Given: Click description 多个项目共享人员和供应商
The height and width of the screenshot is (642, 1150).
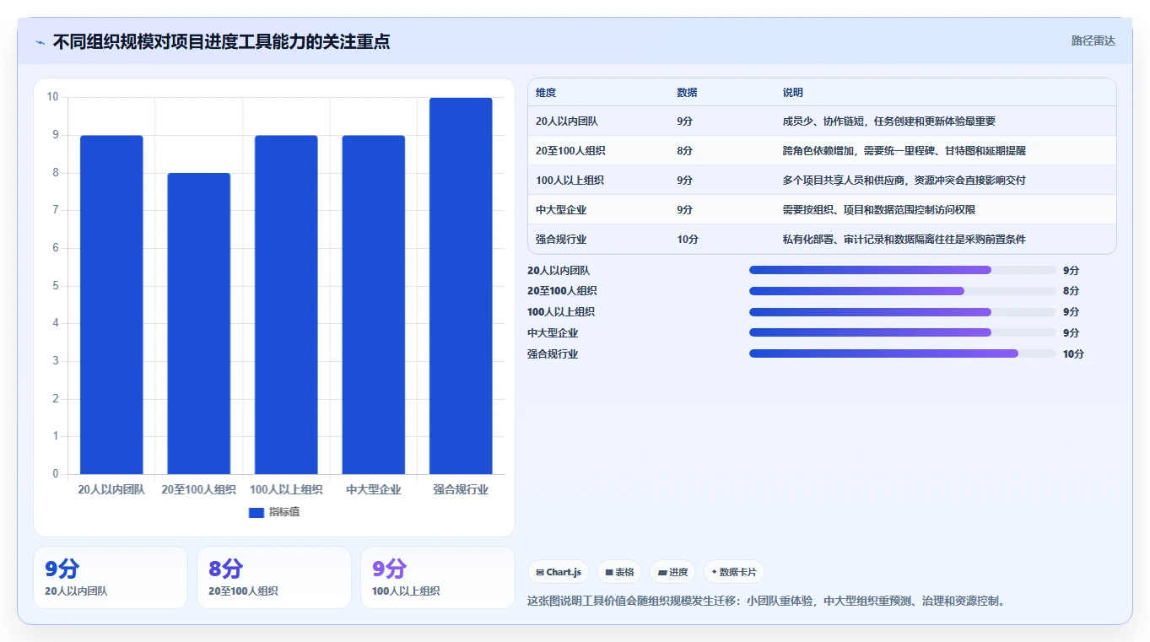Looking at the screenshot, I should 904,181.
